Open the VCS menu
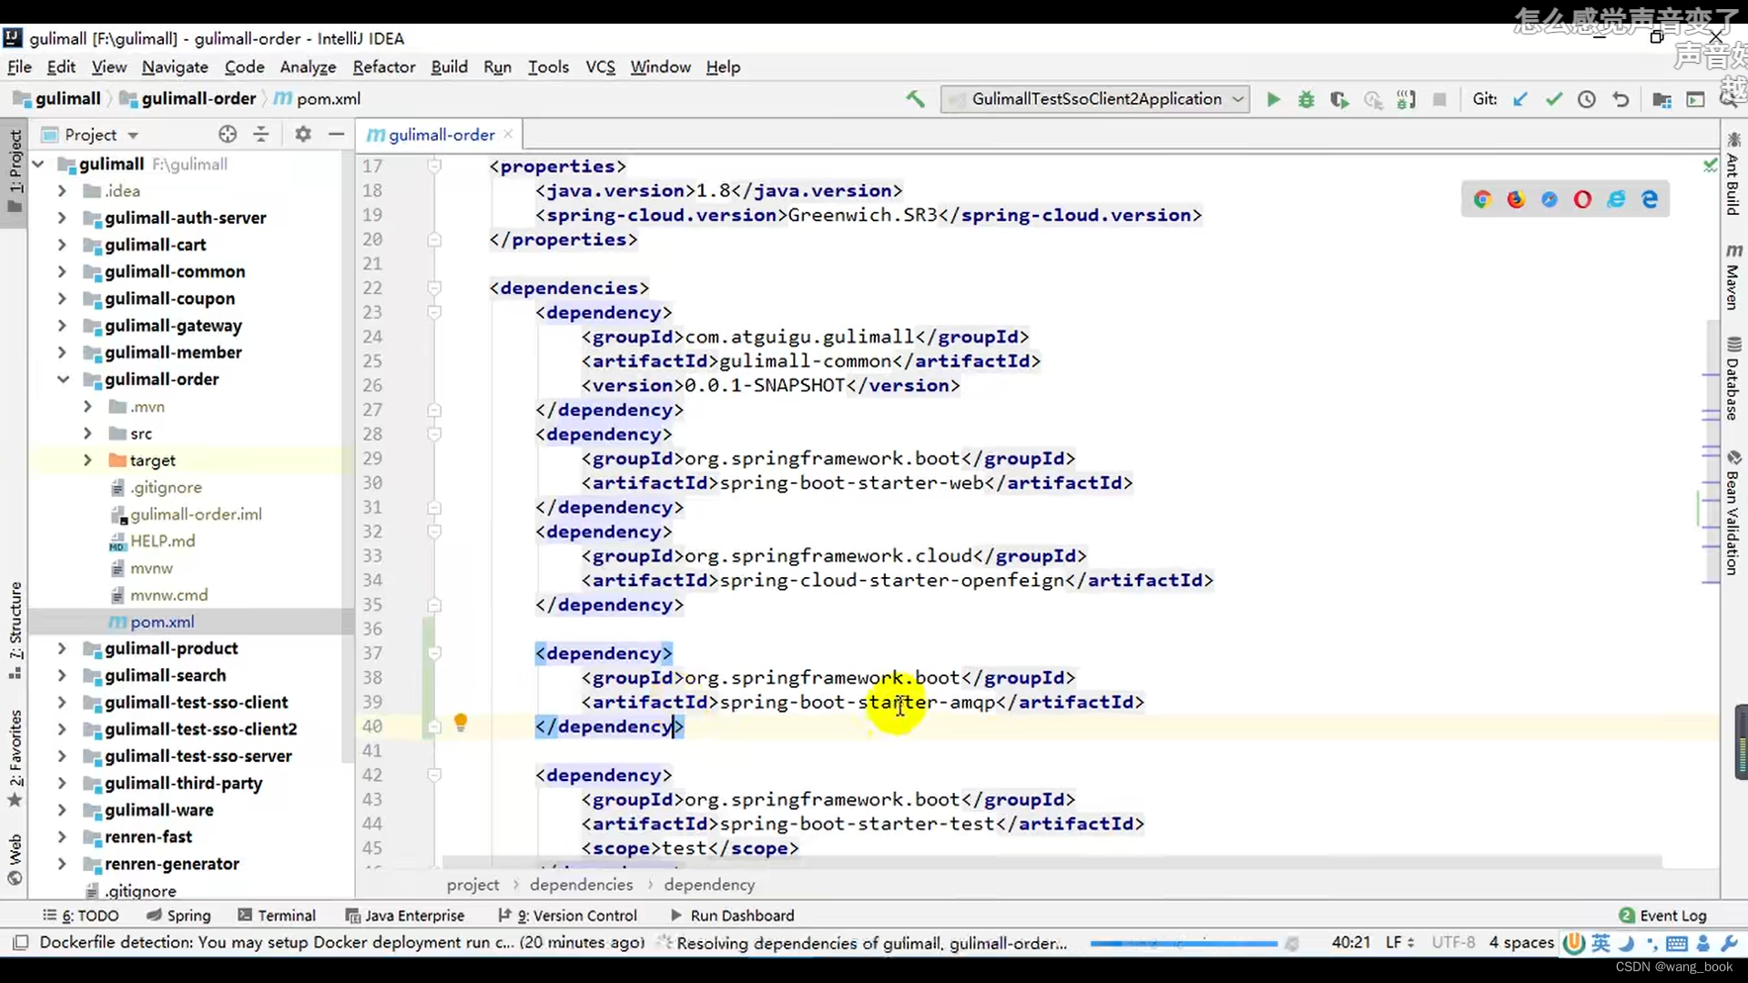Image resolution: width=1748 pixels, height=983 pixels. [600, 67]
